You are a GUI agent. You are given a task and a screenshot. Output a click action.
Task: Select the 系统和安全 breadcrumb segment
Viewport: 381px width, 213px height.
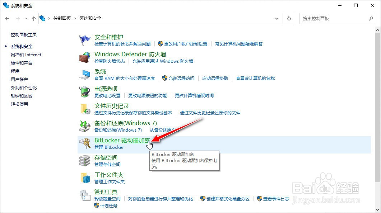(90, 18)
